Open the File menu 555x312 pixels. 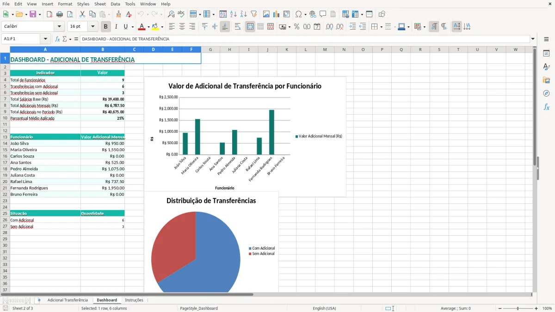(x=6, y=4)
